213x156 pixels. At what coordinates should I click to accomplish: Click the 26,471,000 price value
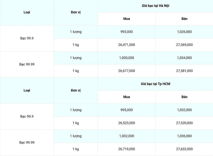coord(127,45)
